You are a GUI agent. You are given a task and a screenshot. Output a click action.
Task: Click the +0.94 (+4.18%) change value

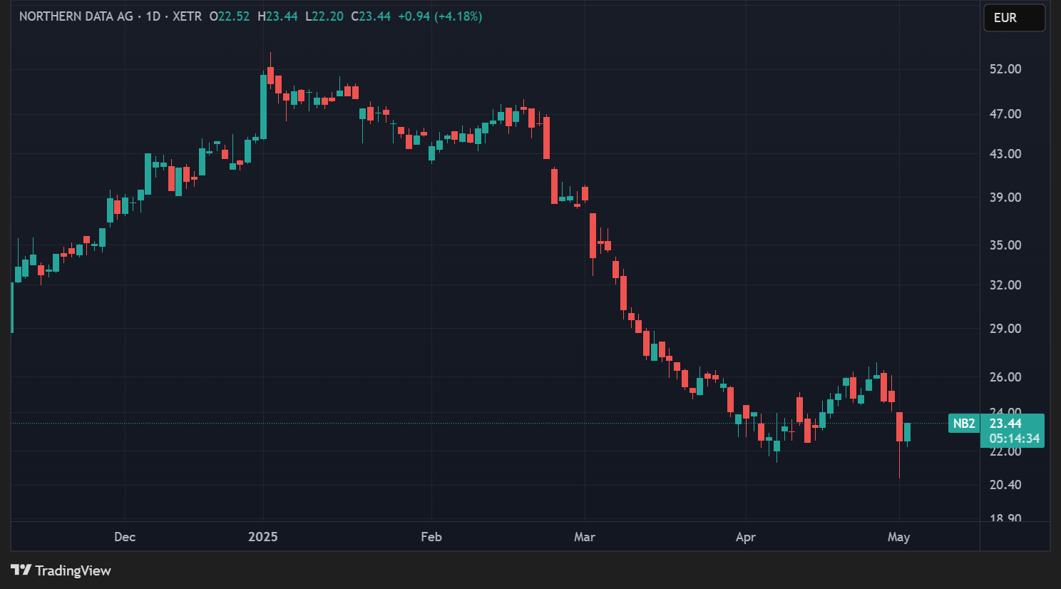coord(440,16)
